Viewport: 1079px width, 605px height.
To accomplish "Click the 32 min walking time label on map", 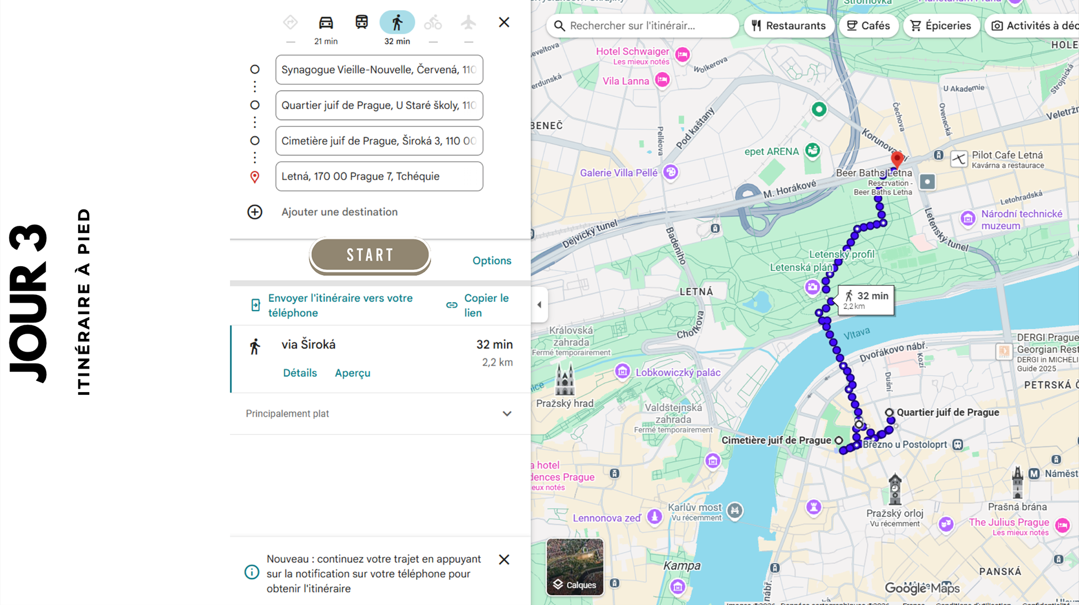I will tap(866, 300).
